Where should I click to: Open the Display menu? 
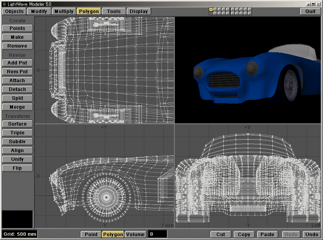click(138, 11)
